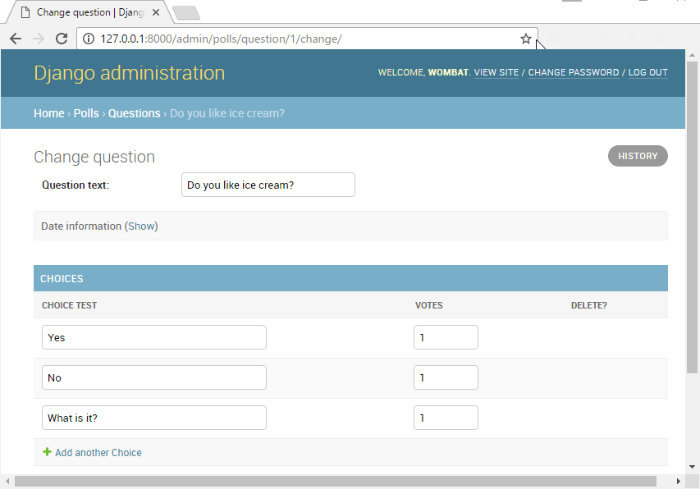Screen dimensions: 700x489
Task: Click the browser forward arrow
Action: [38, 38]
